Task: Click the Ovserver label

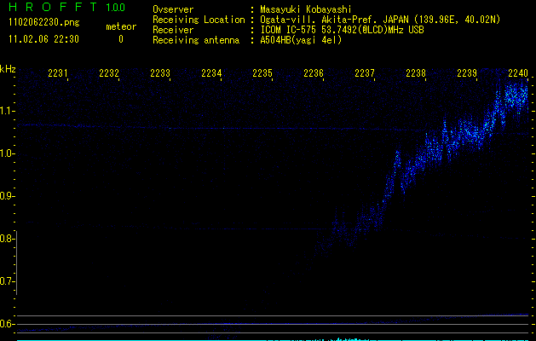Action: 173,9
